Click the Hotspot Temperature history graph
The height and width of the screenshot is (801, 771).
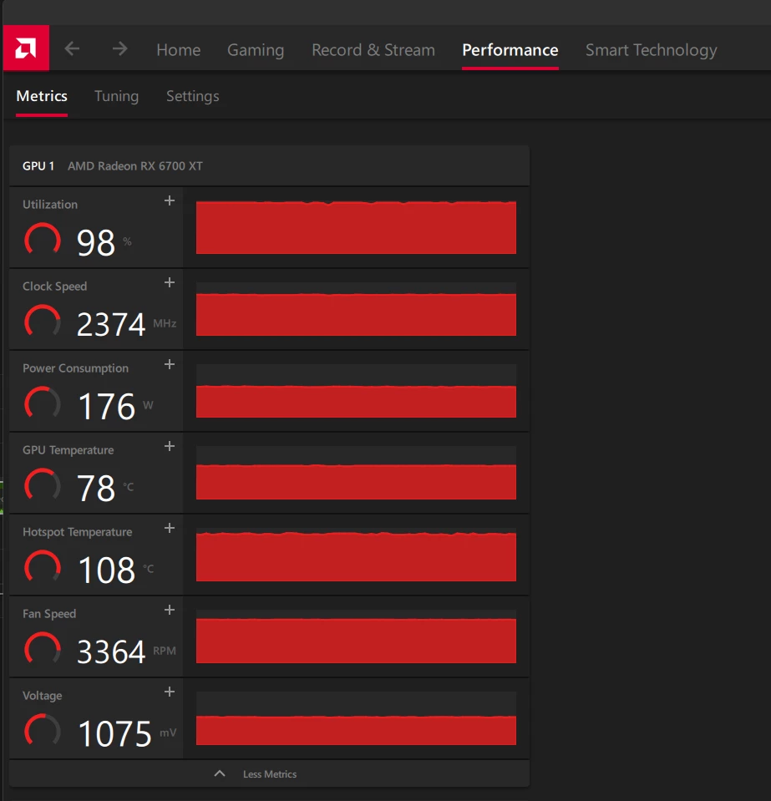coord(356,555)
